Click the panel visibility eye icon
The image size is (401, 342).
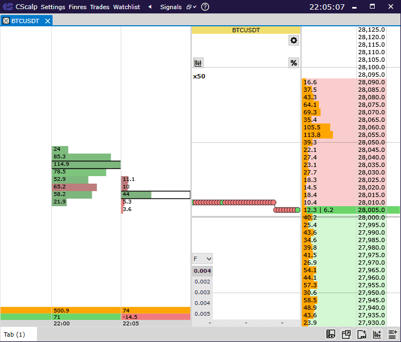point(331,334)
